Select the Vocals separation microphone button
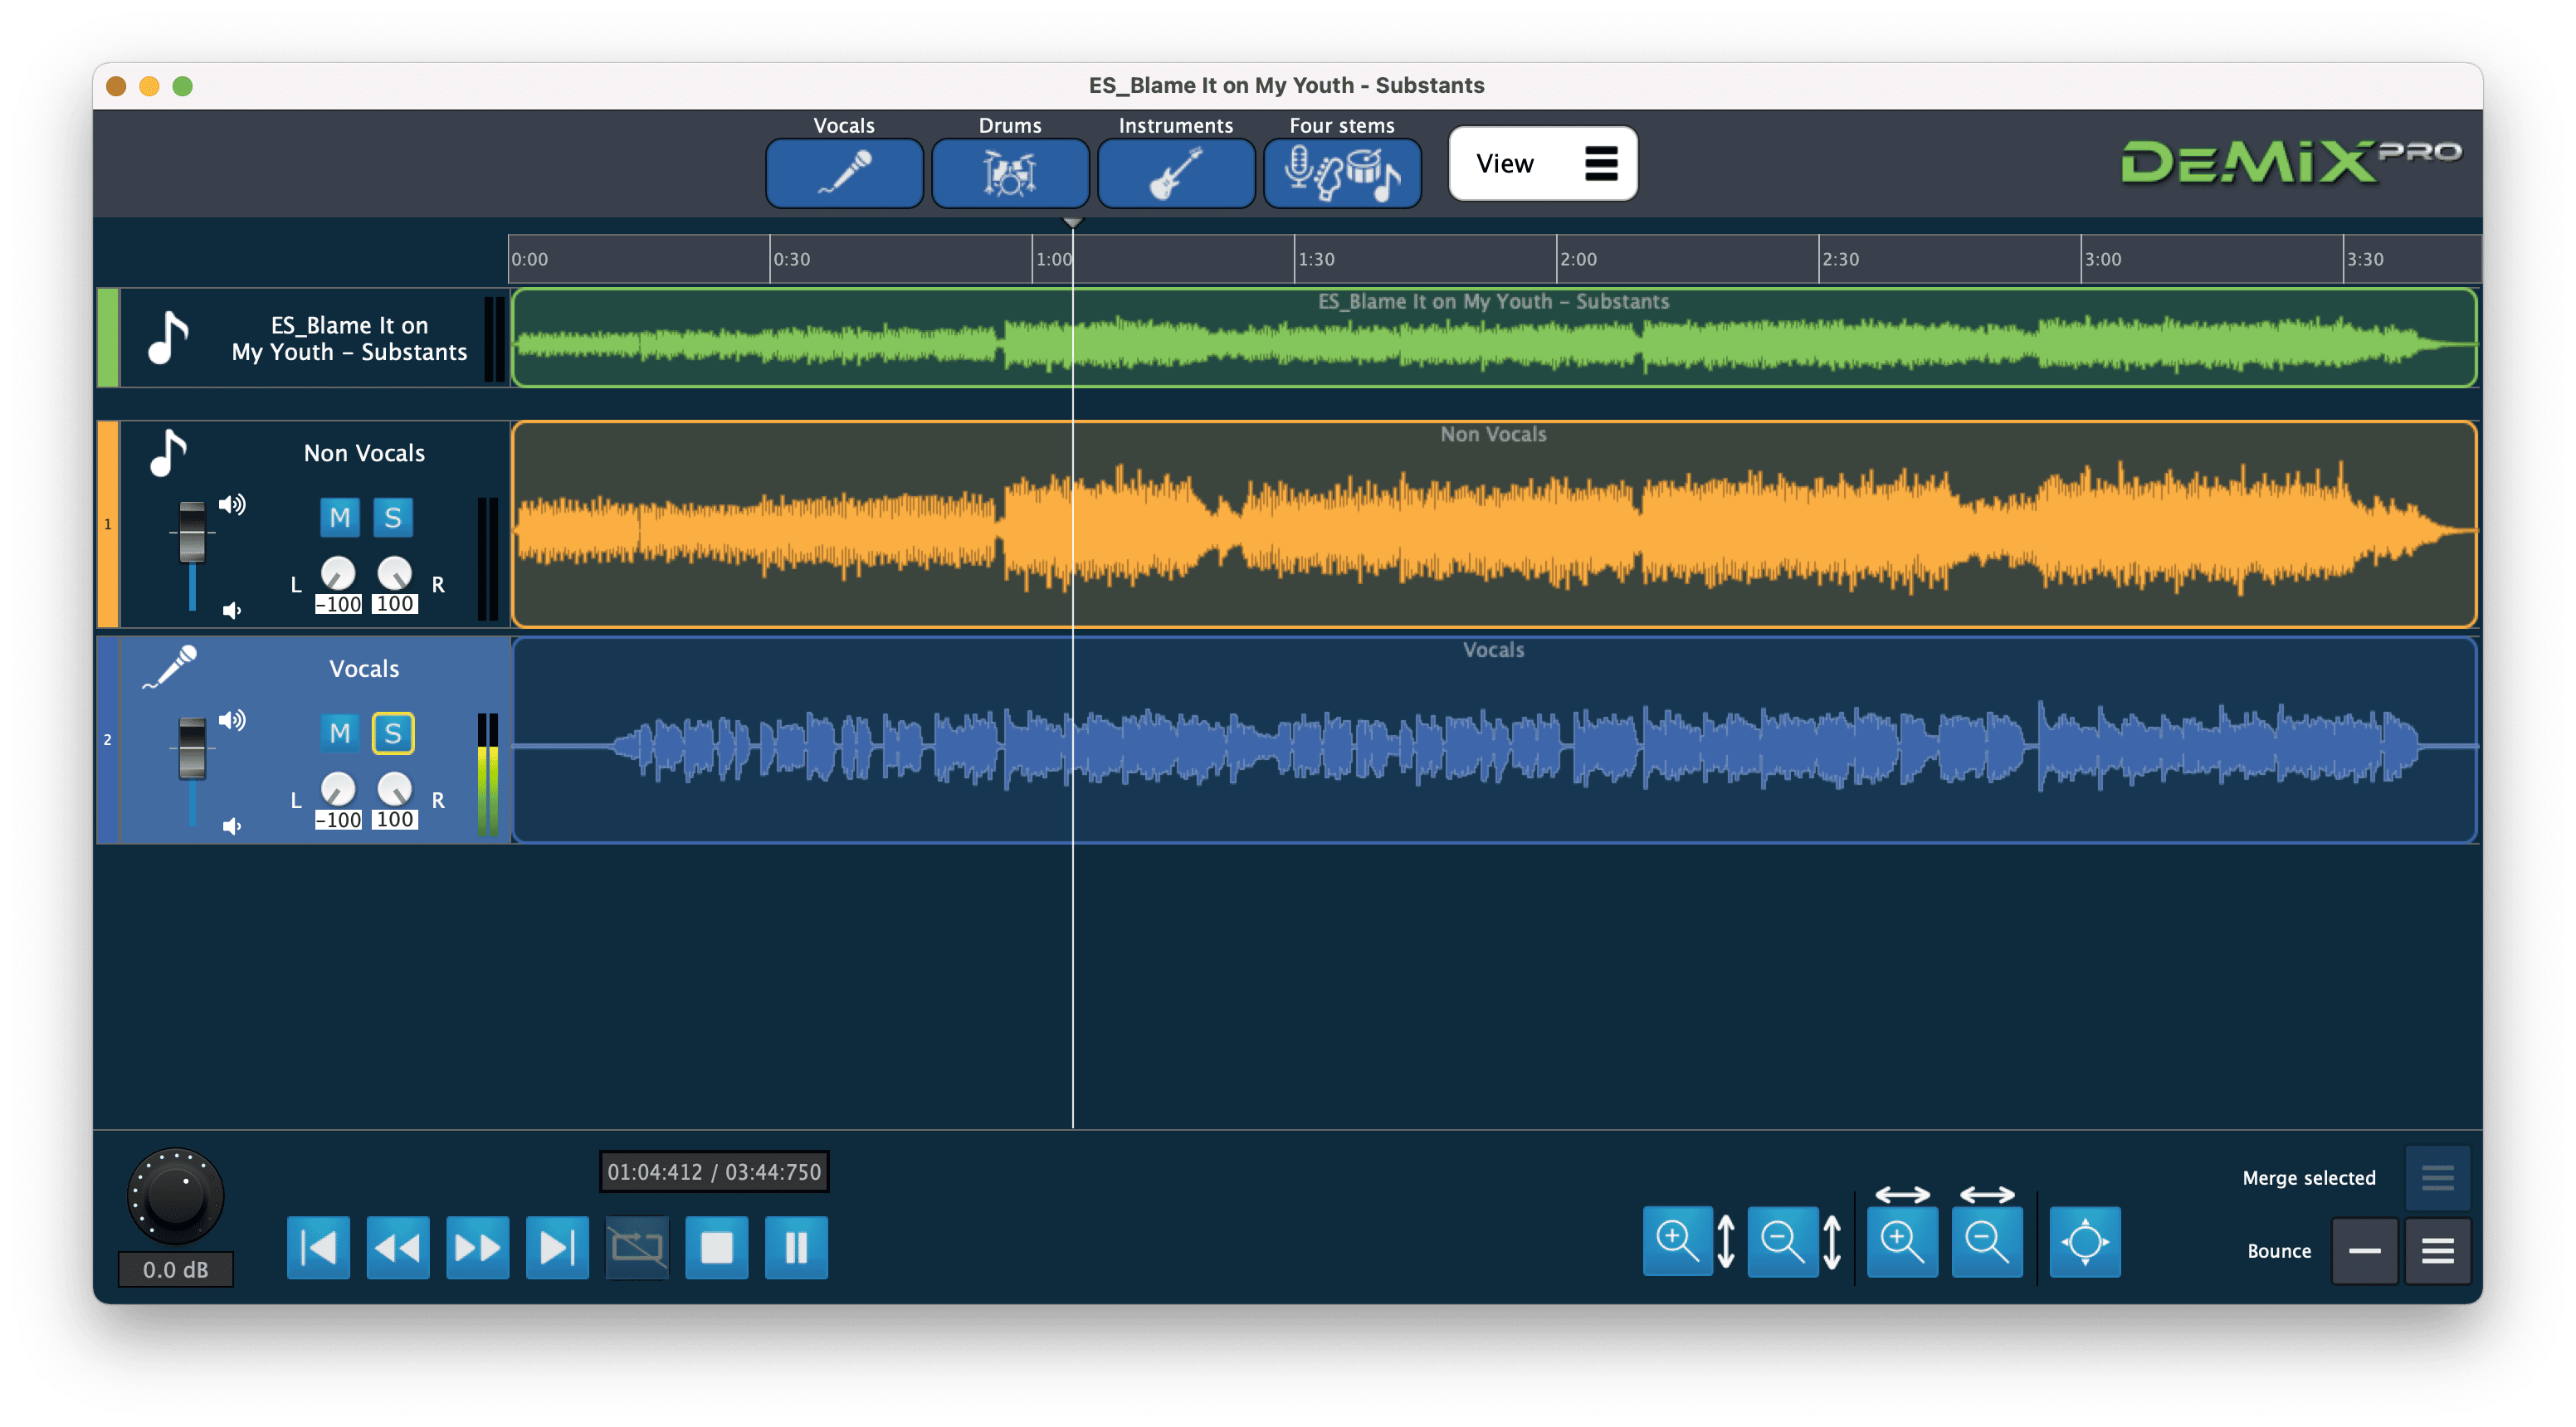This screenshot has height=1427, width=2576. pos(844,173)
